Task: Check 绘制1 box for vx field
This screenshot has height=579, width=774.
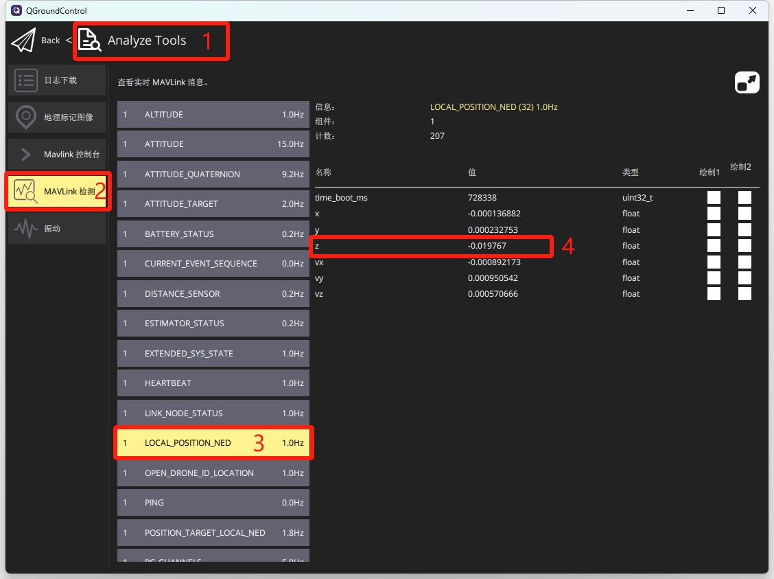Action: coord(714,262)
